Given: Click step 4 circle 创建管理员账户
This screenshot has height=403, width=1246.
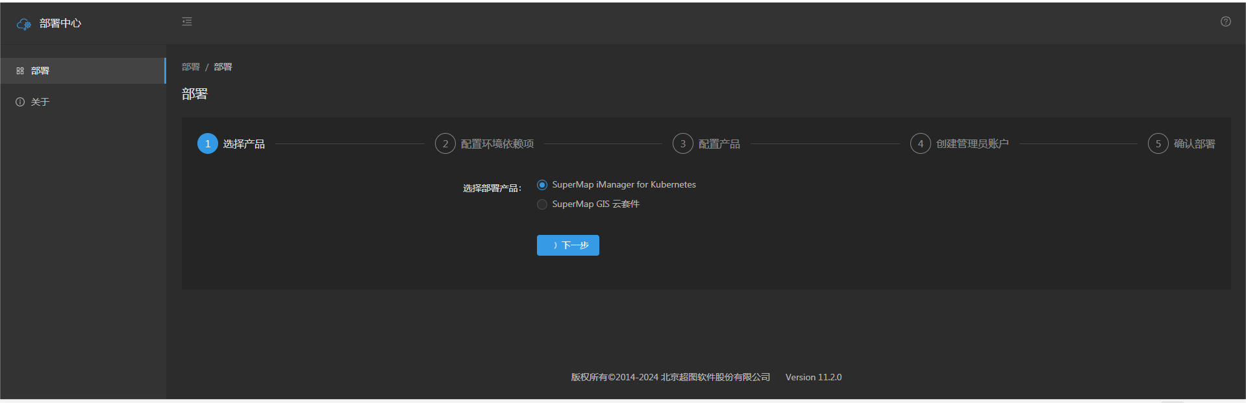Looking at the screenshot, I should tap(921, 143).
